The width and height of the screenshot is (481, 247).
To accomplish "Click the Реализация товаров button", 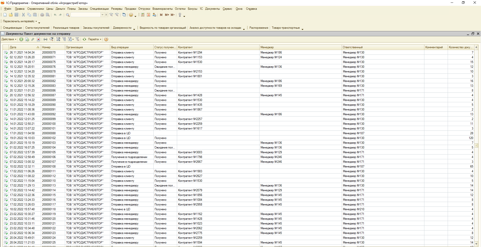I will click(x=66, y=28).
